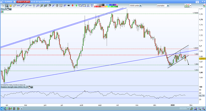
Task: Click the zoom in magnifier at bottom right
Action: coord(203,109)
